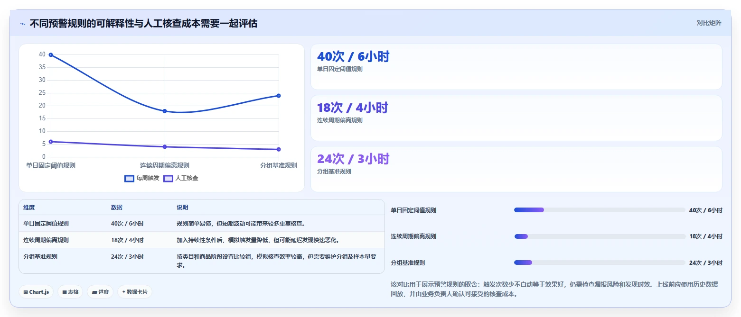Click the 18次 / 4小时 table cell
741x317 pixels.
(127, 240)
